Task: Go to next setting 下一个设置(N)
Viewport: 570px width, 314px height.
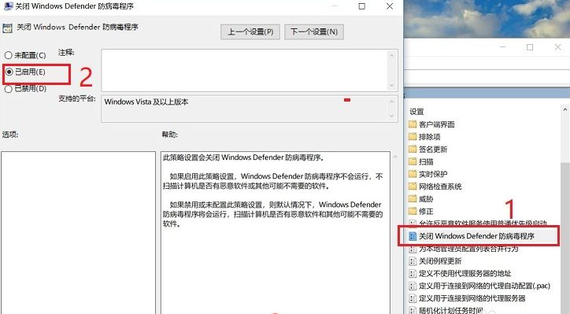Action: point(314,32)
